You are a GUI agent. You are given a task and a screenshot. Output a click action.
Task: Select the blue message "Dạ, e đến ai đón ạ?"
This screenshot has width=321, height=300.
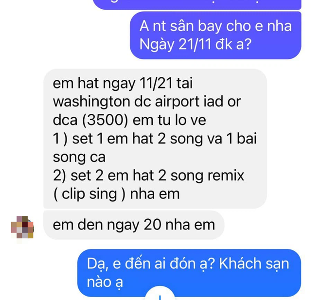[x=189, y=273]
